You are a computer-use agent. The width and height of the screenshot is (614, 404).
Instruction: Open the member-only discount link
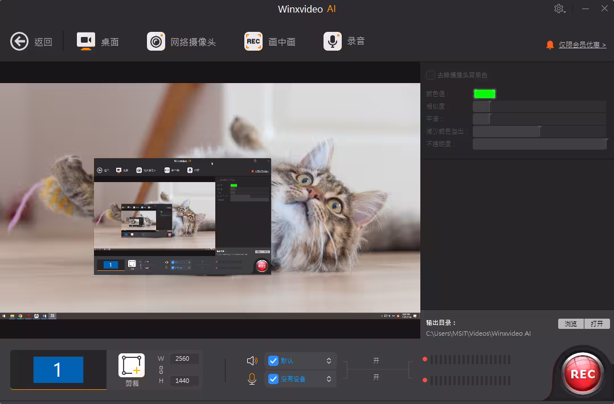coord(582,44)
